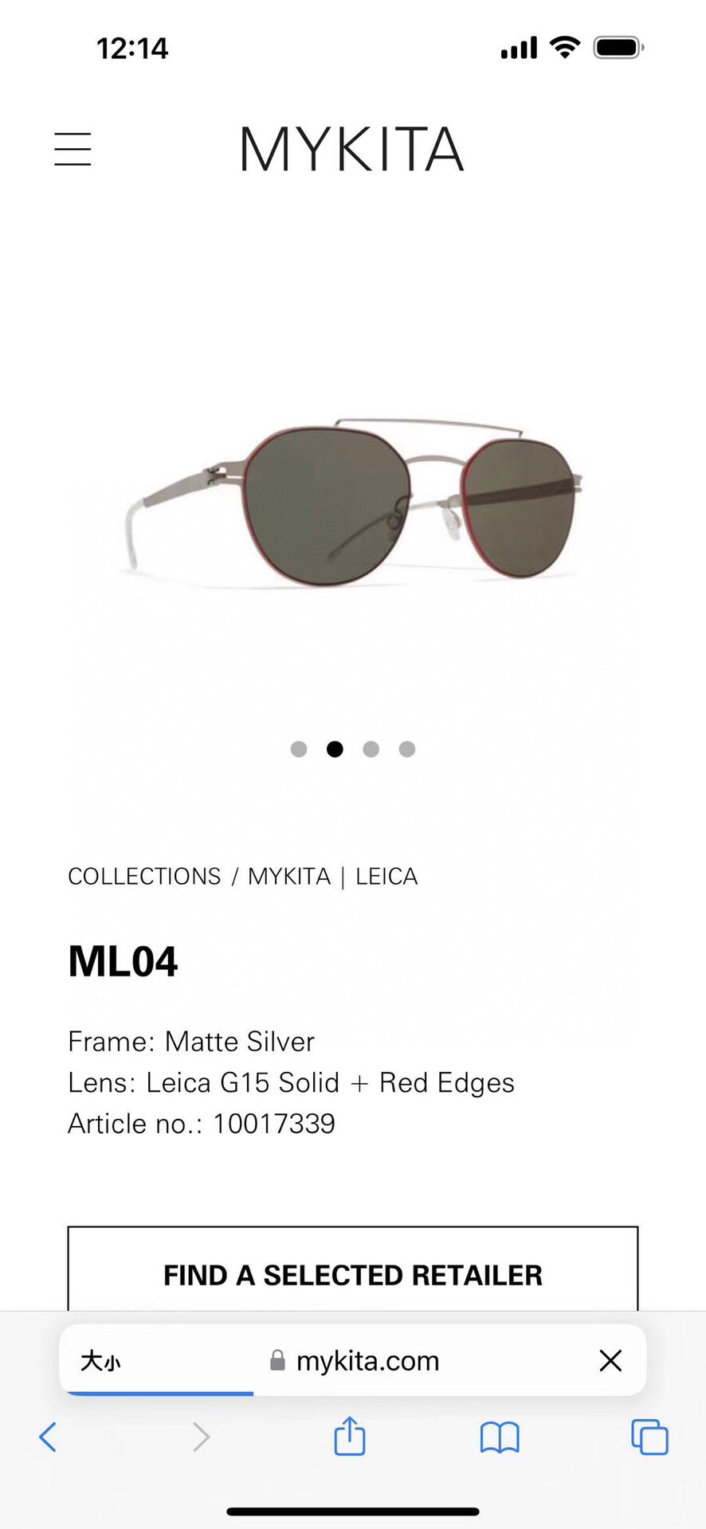
Task: Tap the lock icon in address bar
Action: pyautogui.click(x=277, y=1360)
